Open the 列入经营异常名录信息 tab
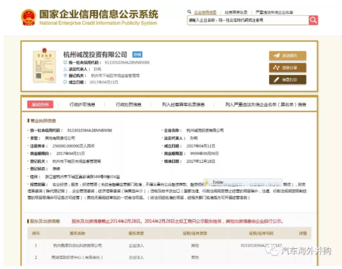The height and width of the screenshot is (269, 342). [x=183, y=105]
